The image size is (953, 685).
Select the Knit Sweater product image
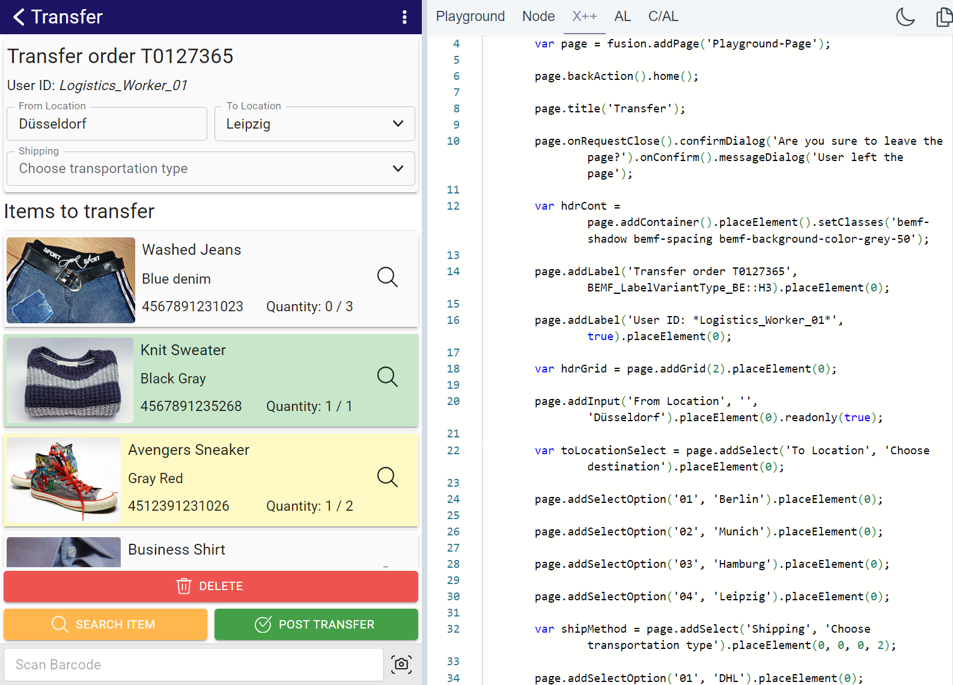point(70,380)
